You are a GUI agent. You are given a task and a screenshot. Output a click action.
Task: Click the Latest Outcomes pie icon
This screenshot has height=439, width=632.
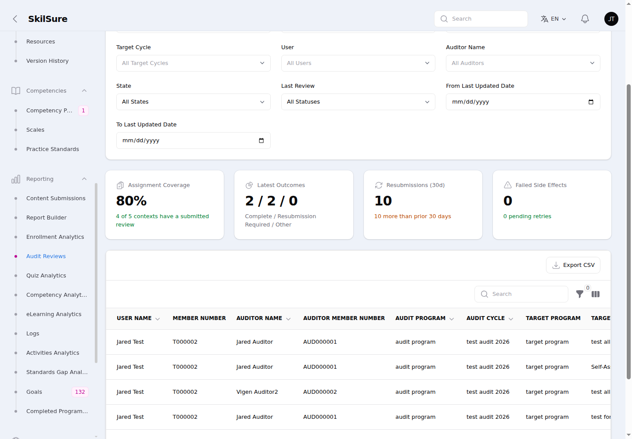click(249, 185)
